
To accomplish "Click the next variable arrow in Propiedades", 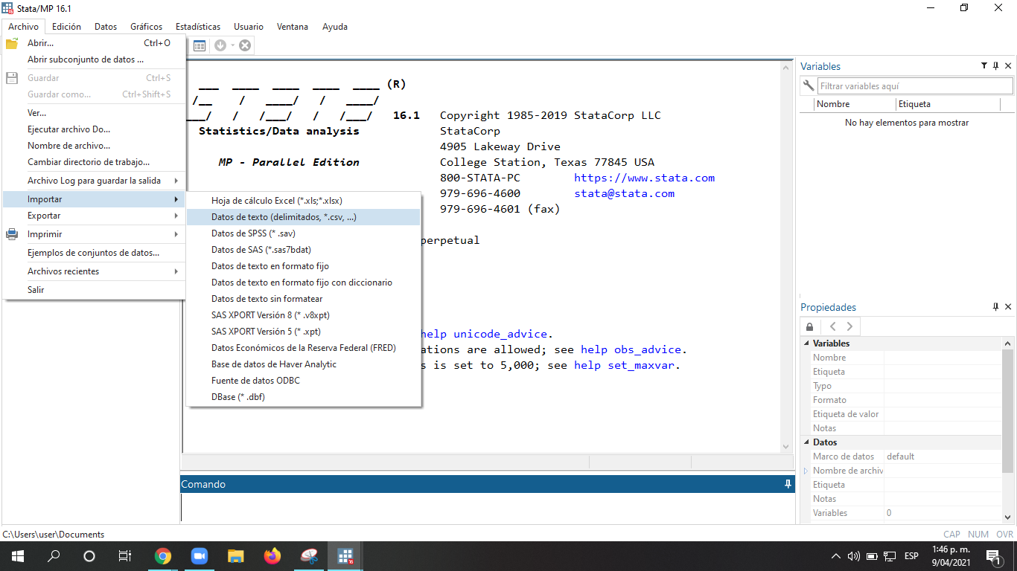I will point(849,326).
